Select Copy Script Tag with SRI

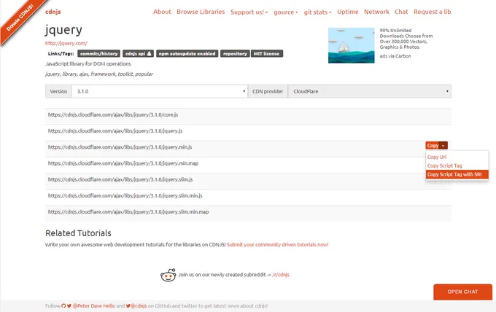click(x=457, y=174)
